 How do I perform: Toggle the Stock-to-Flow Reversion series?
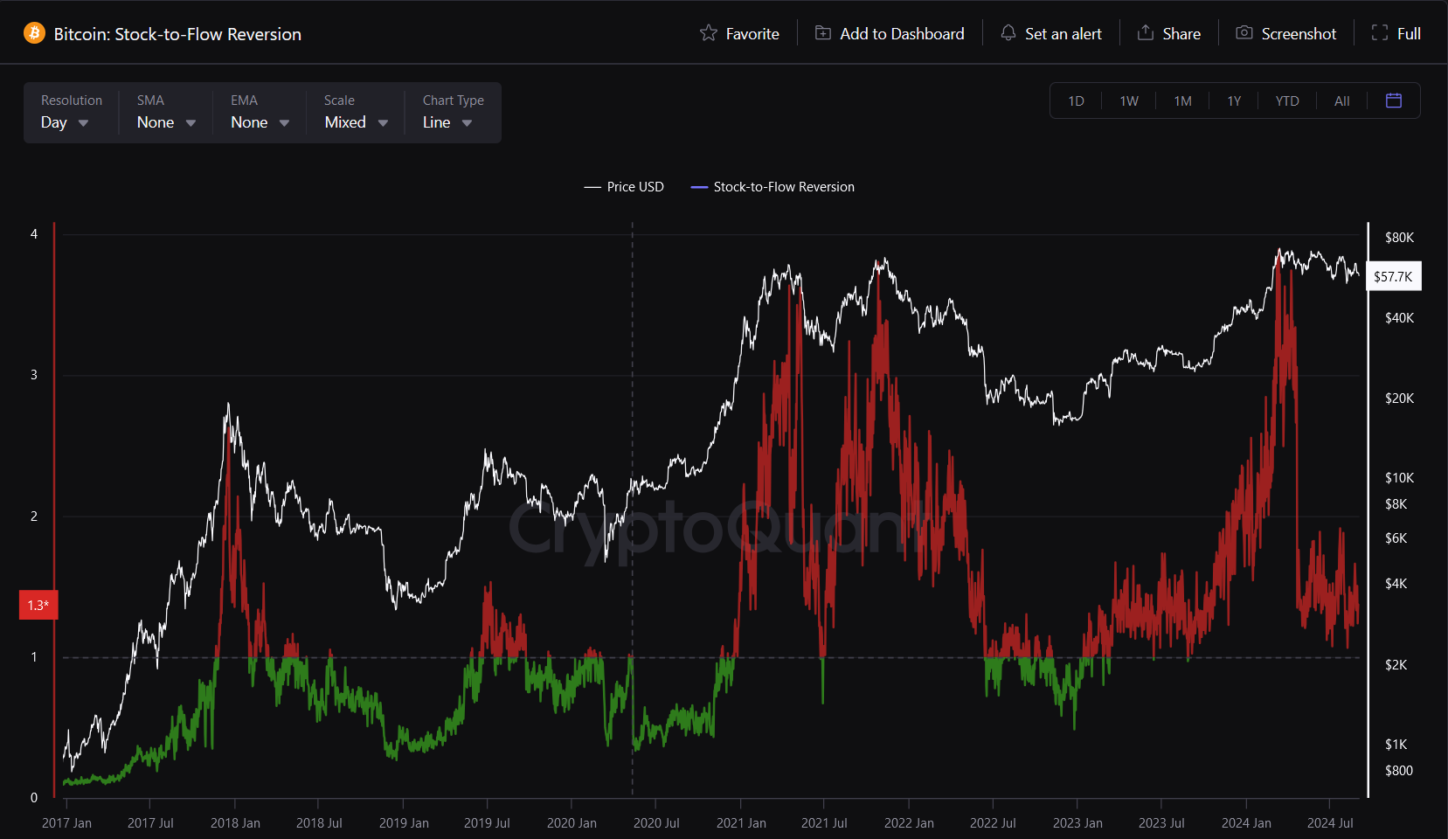tap(772, 186)
